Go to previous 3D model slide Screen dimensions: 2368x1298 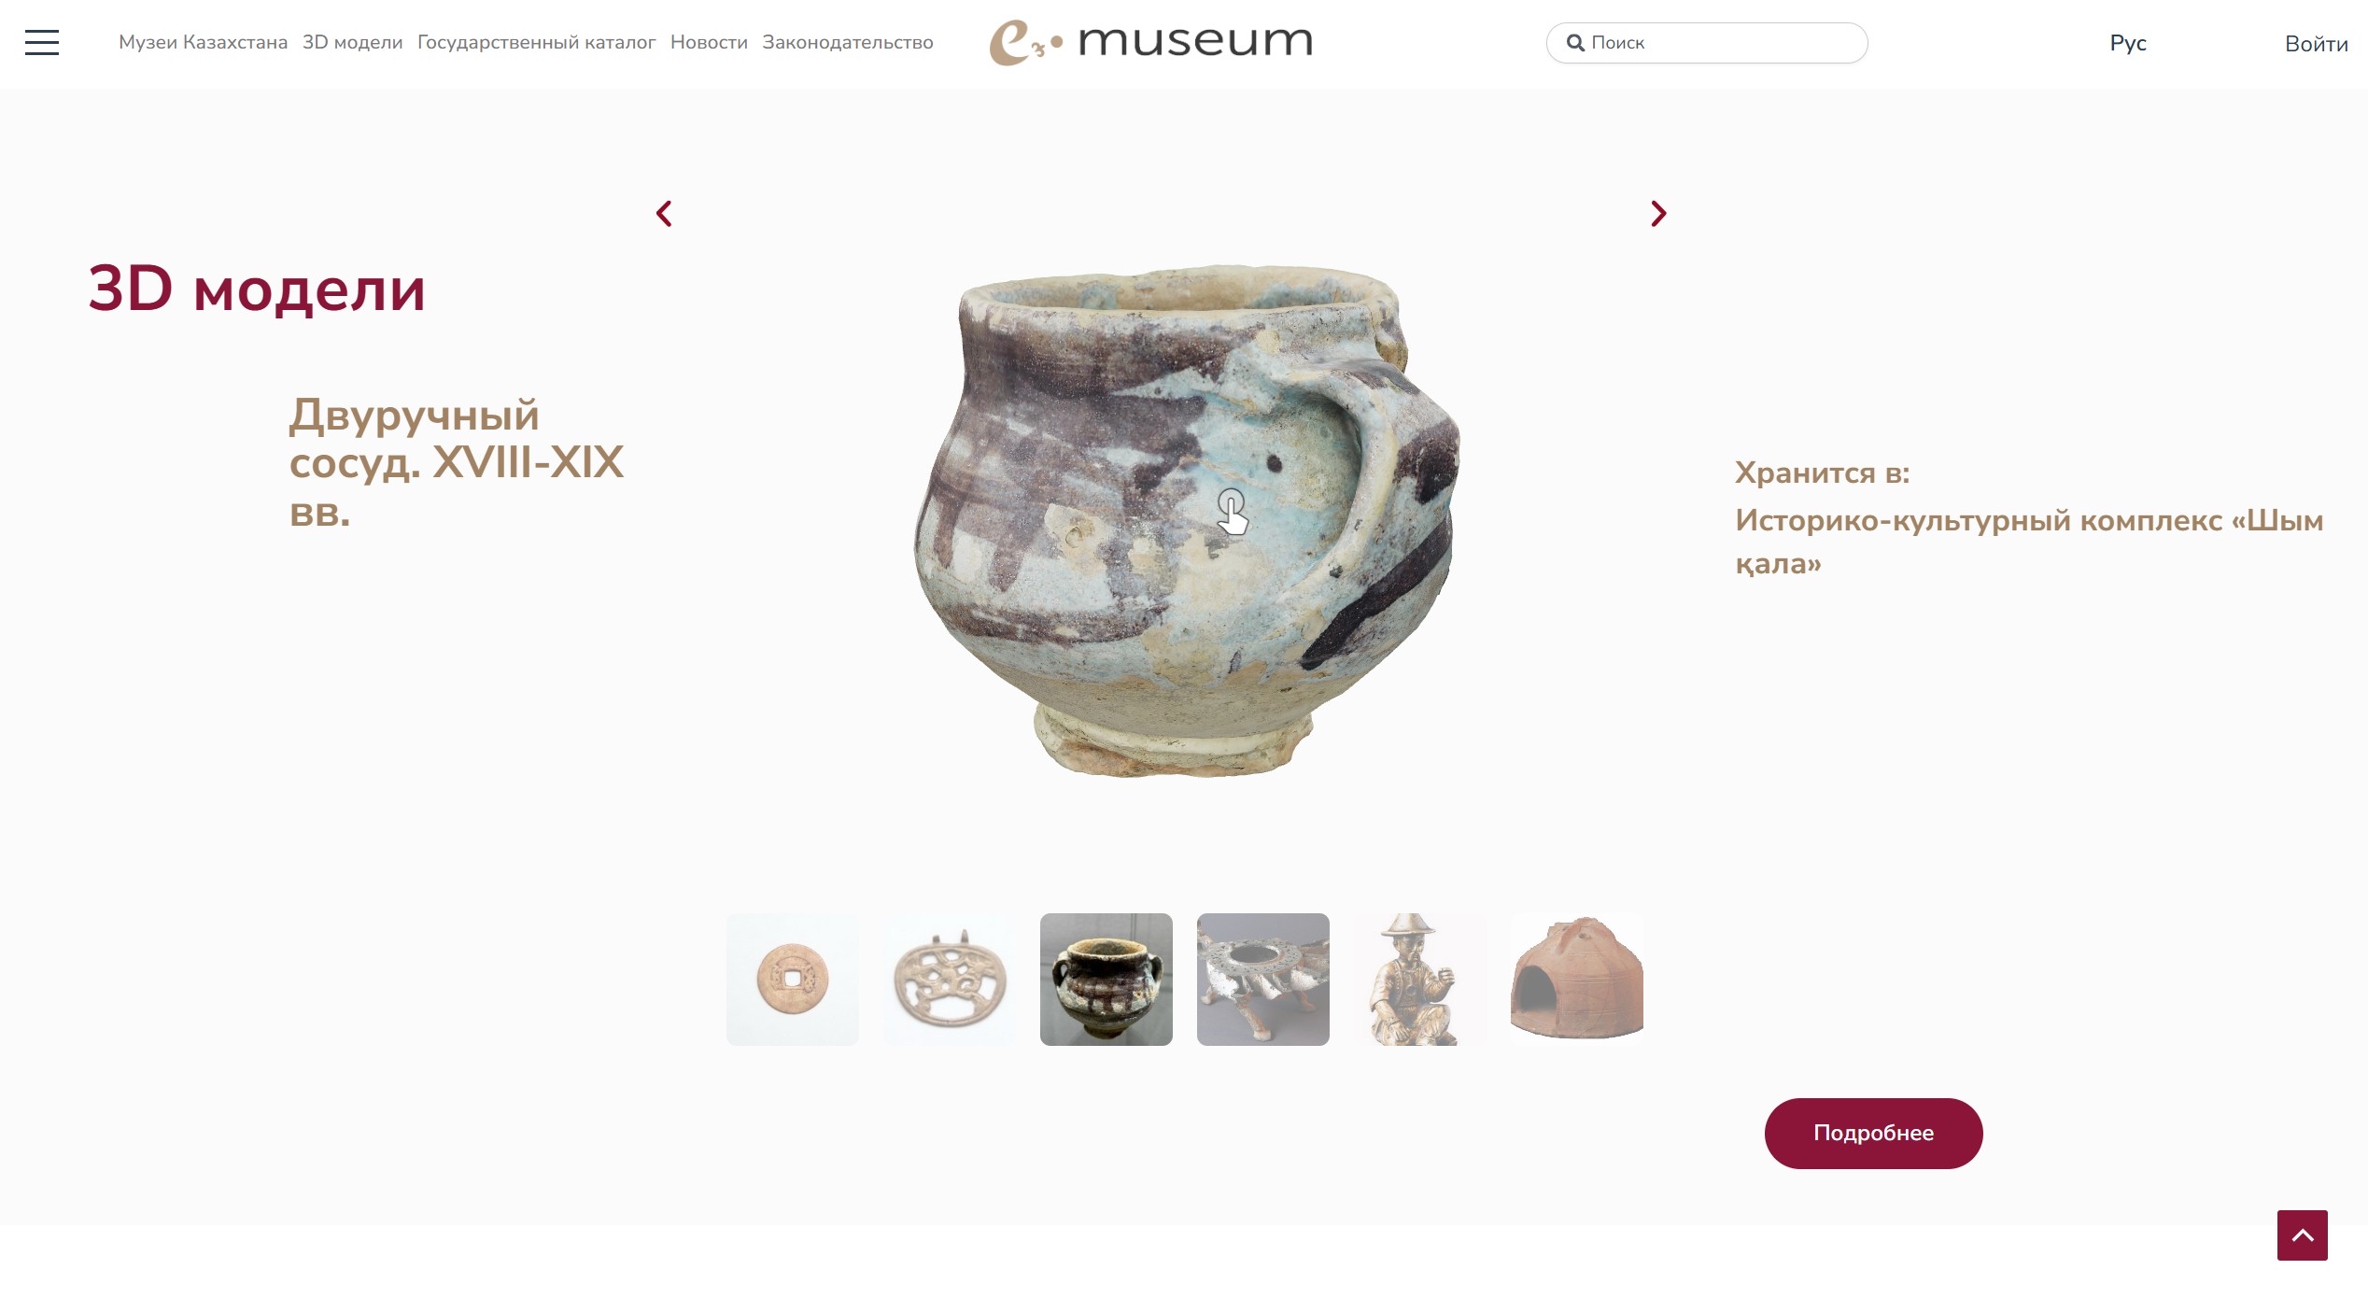point(664,214)
